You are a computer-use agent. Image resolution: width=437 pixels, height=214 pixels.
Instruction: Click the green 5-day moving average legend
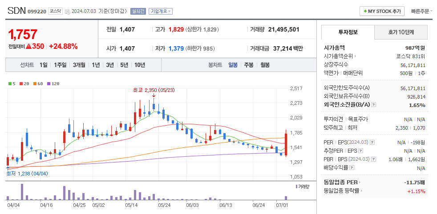pos(12,83)
